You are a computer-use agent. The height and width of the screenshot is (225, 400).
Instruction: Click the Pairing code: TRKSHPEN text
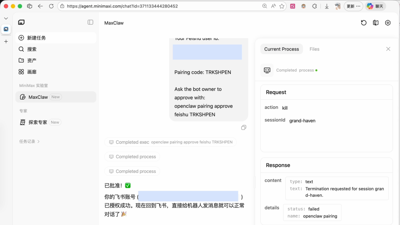202,72
